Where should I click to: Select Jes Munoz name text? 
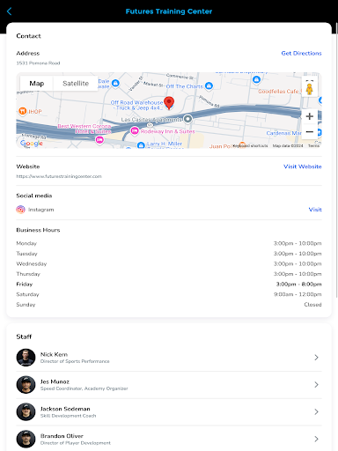pyautogui.click(x=55, y=381)
